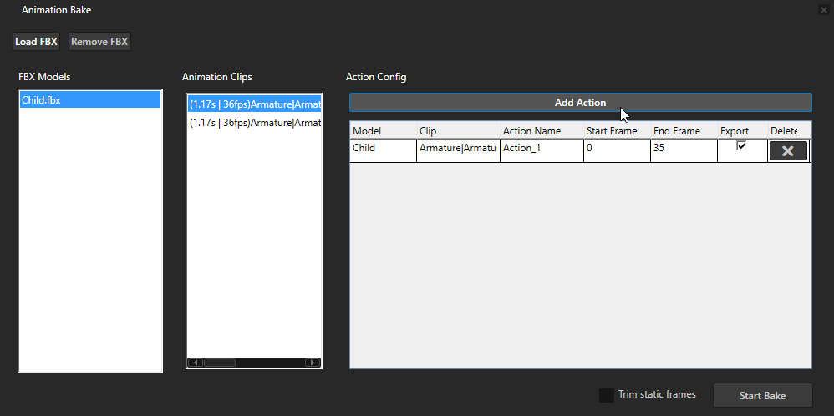Screen dimensions: 834x416
Task: Enable Trim static frames checkbox
Action: coord(607,395)
